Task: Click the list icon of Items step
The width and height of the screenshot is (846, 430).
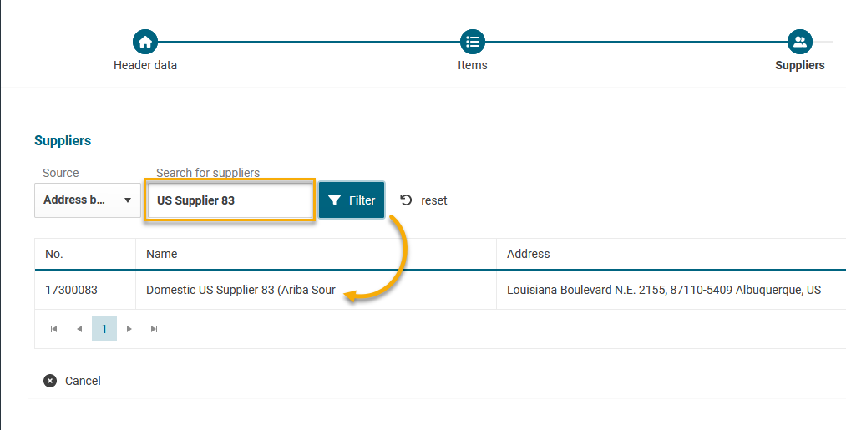Action: (473, 42)
